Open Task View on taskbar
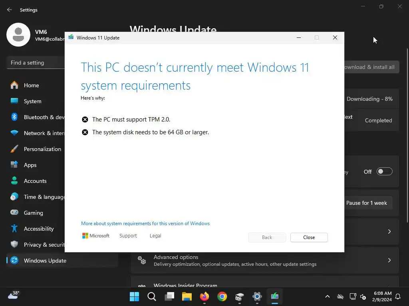409x306 pixels. 169,296
